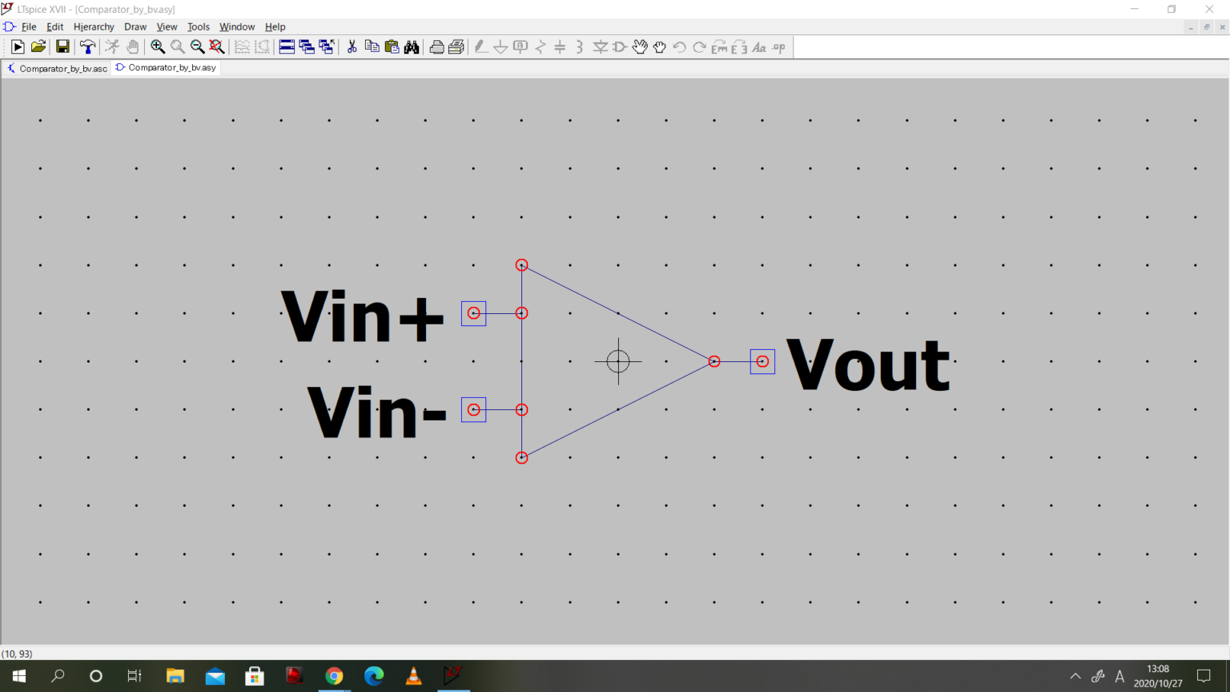Viewport: 1230px width, 692px height.
Task: Click the Print icon in toolbar
Action: 436,47
